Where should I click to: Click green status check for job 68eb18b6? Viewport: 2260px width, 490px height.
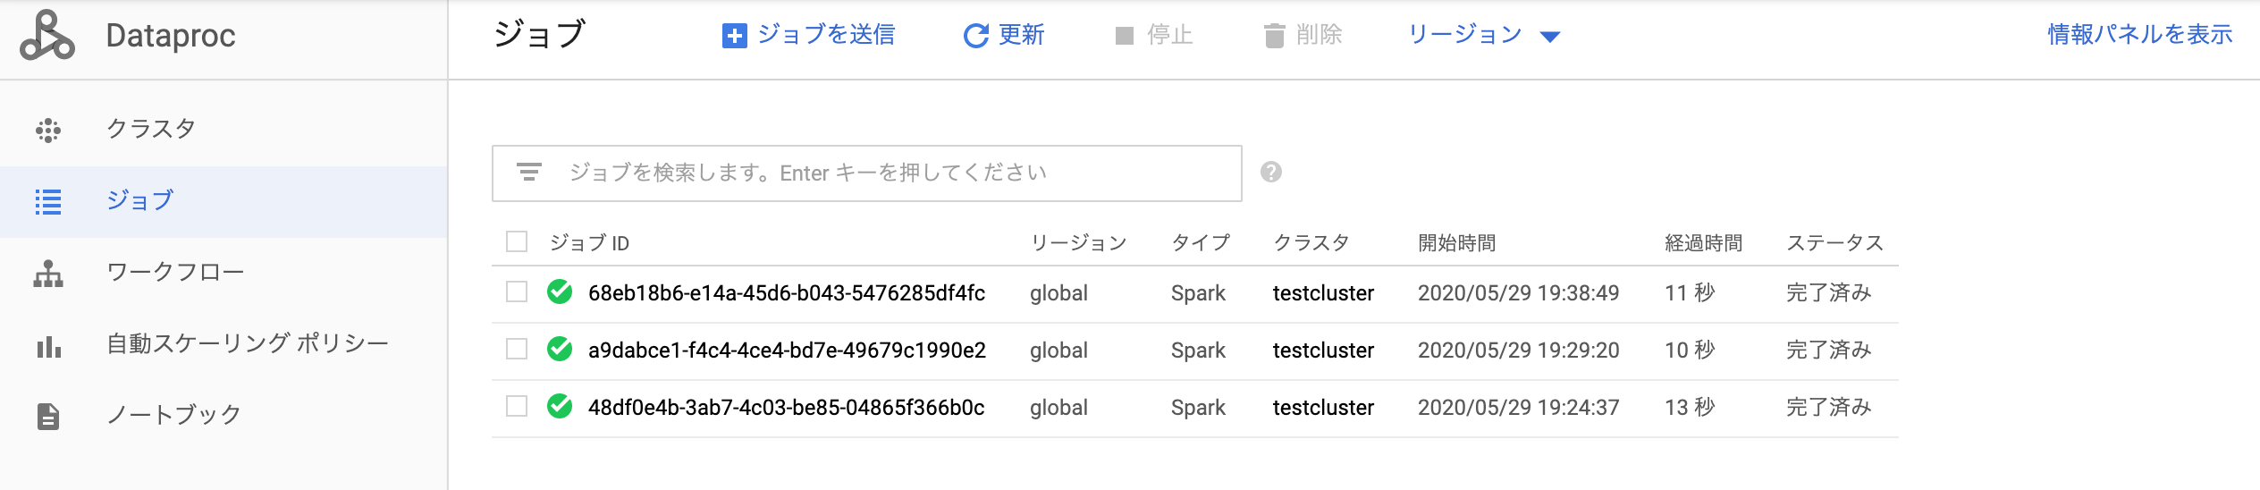click(x=560, y=292)
